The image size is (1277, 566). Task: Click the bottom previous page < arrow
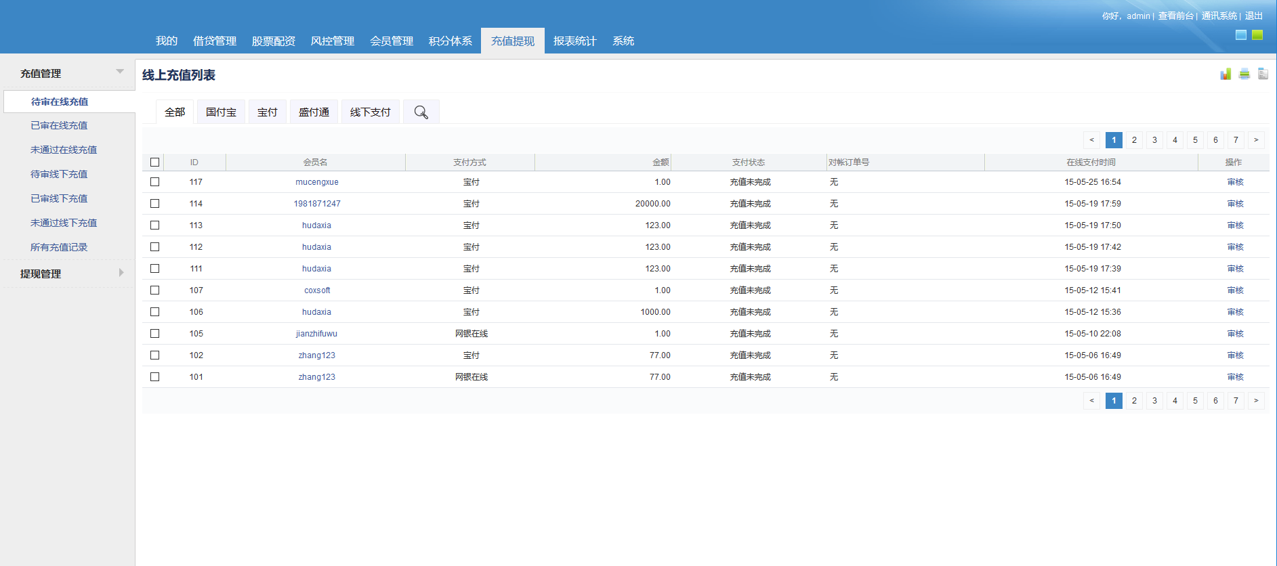pos(1091,401)
